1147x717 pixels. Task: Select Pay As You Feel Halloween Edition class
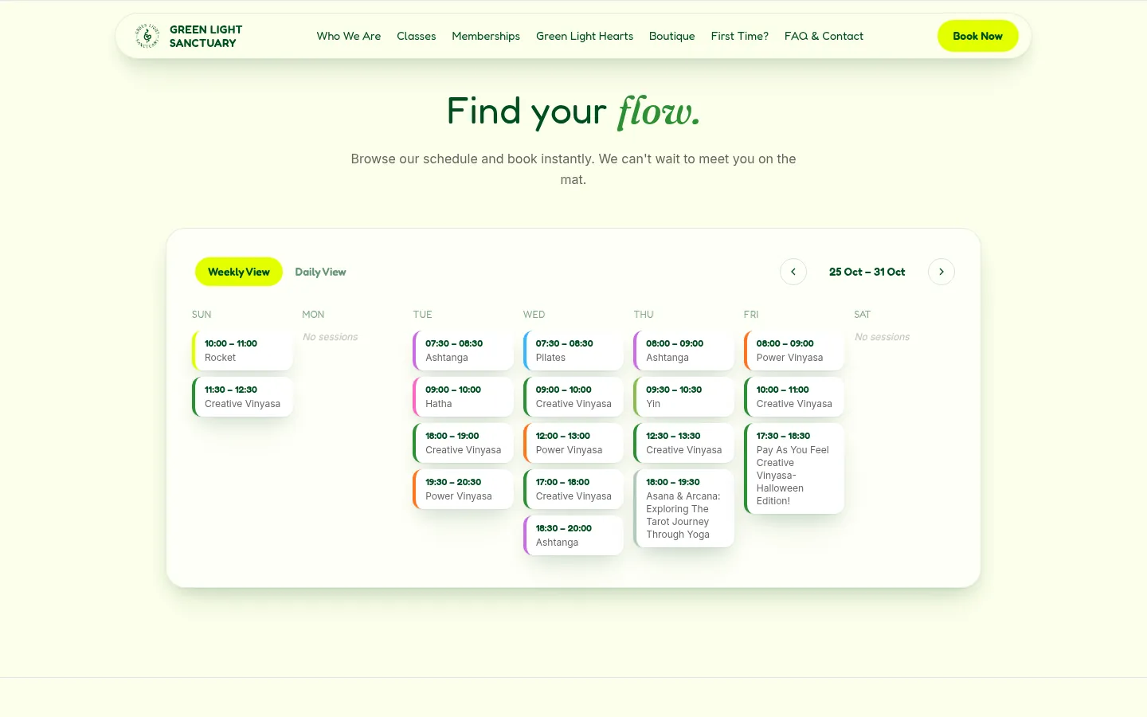coord(794,468)
